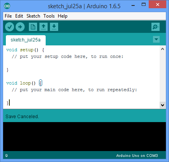Click the editor scrollbar down arrow
The height and width of the screenshot is (162, 169).
tap(162, 105)
